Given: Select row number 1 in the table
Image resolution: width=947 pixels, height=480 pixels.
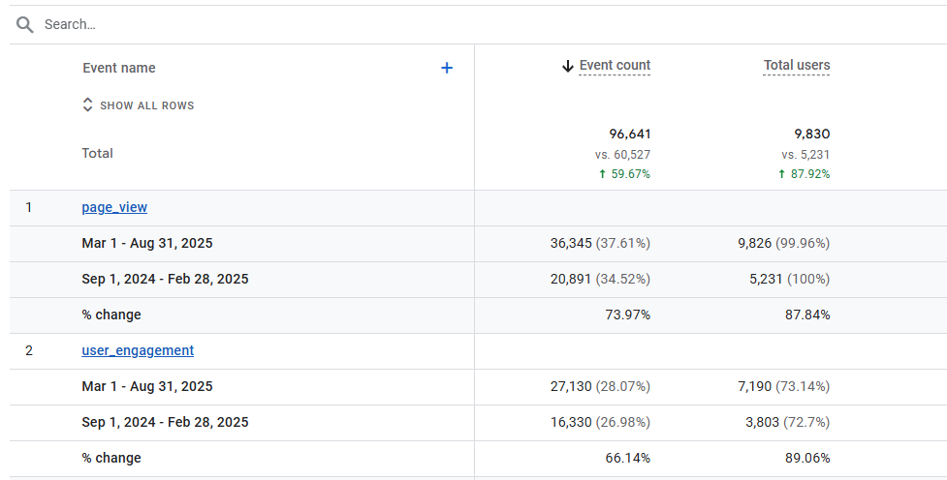Looking at the screenshot, I should [x=29, y=207].
